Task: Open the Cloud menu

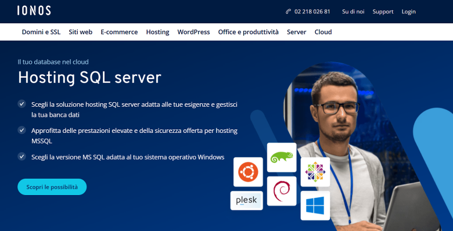Action: coord(323,32)
